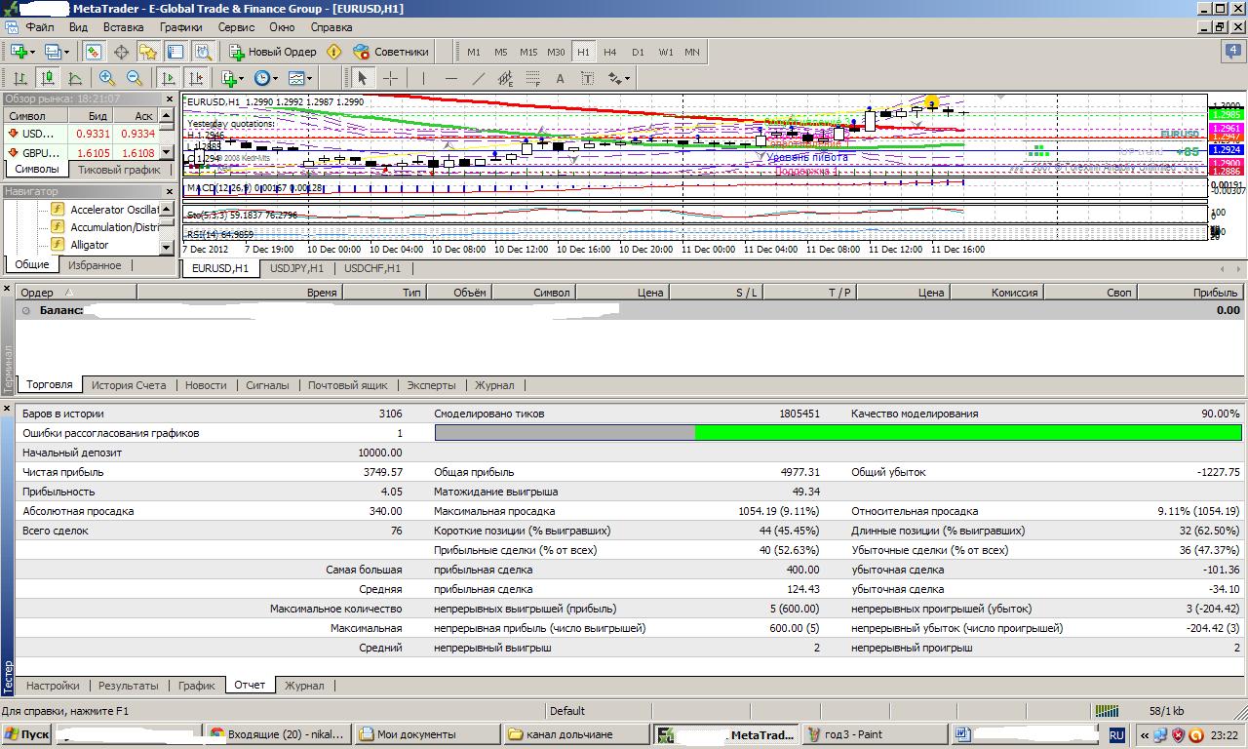This screenshot has height=749, width=1248.
Task: Toggle chart auto scroll button
Action: click(169, 79)
